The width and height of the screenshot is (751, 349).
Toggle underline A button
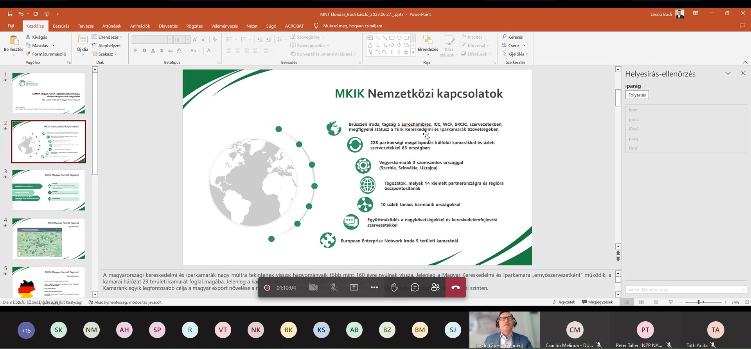click(x=153, y=51)
